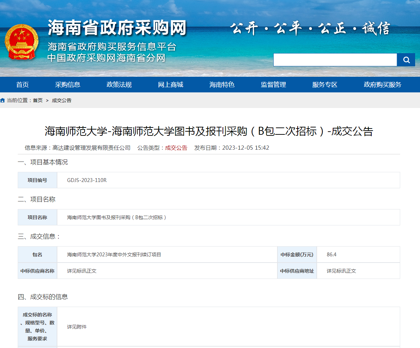Click the 首页 breadcrumb link
This screenshot has width=420, height=348.
(38, 100)
